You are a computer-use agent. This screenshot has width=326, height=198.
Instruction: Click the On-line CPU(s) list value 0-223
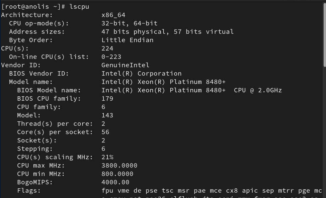click(111, 57)
